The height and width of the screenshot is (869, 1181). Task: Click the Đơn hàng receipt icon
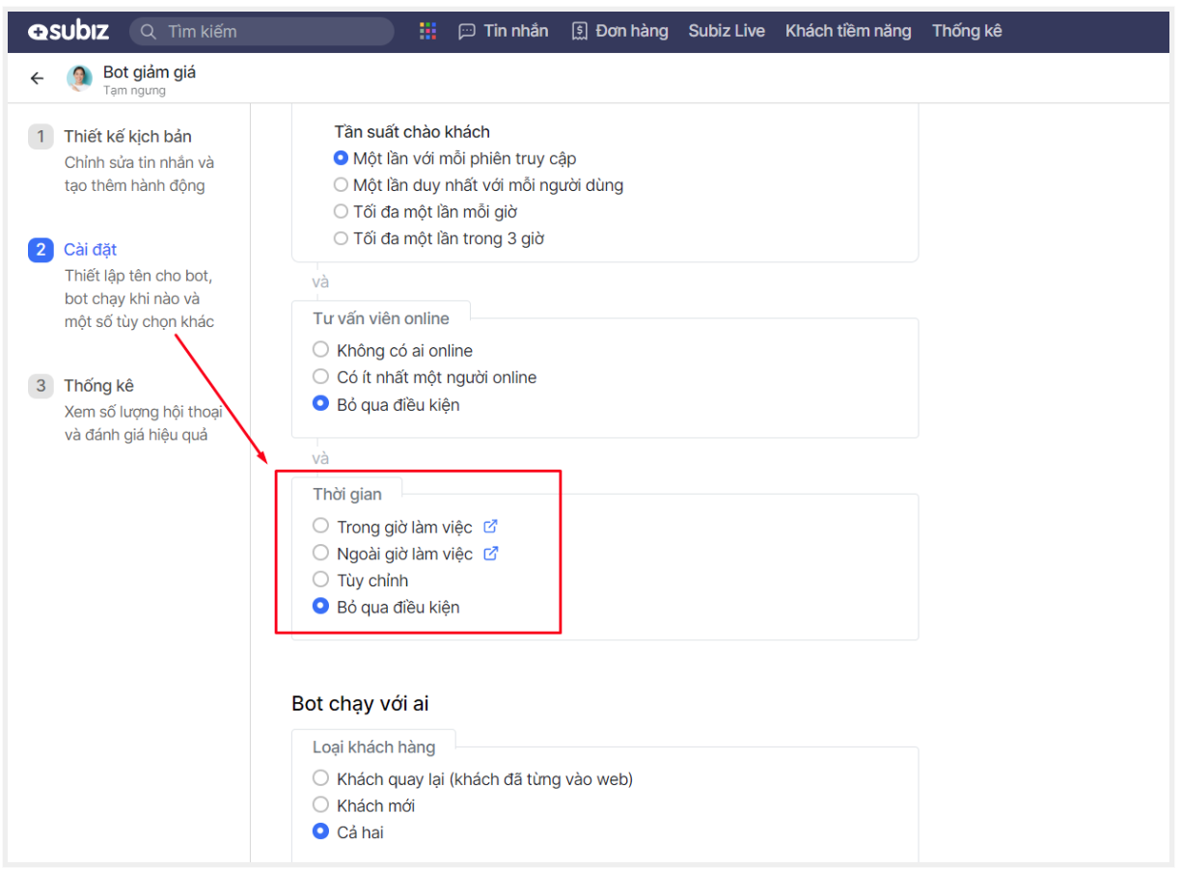pos(579,32)
